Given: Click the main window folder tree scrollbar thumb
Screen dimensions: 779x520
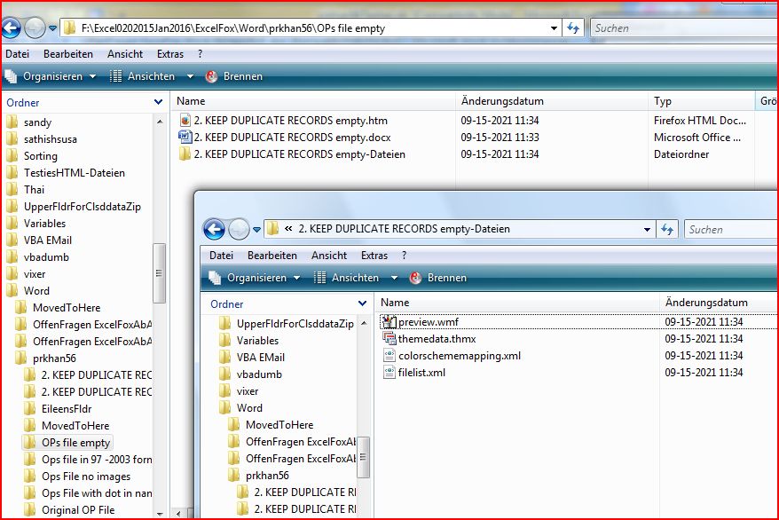Looking at the screenshot, I should pyautogui.click(x=159, y=272).
